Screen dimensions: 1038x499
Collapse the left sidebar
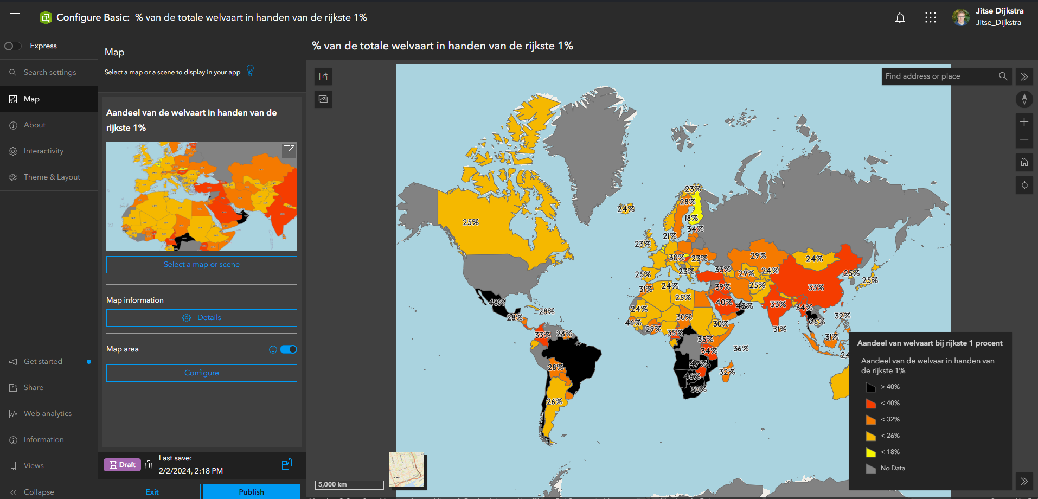pos(49,492)
